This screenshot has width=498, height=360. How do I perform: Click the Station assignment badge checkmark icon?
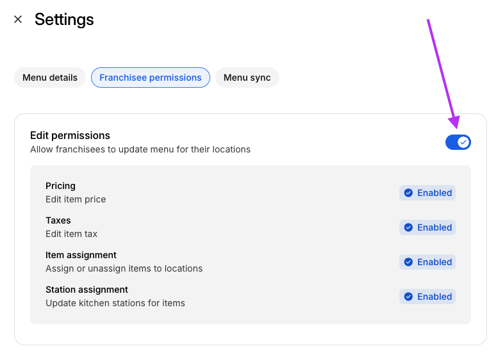[408, 297]
